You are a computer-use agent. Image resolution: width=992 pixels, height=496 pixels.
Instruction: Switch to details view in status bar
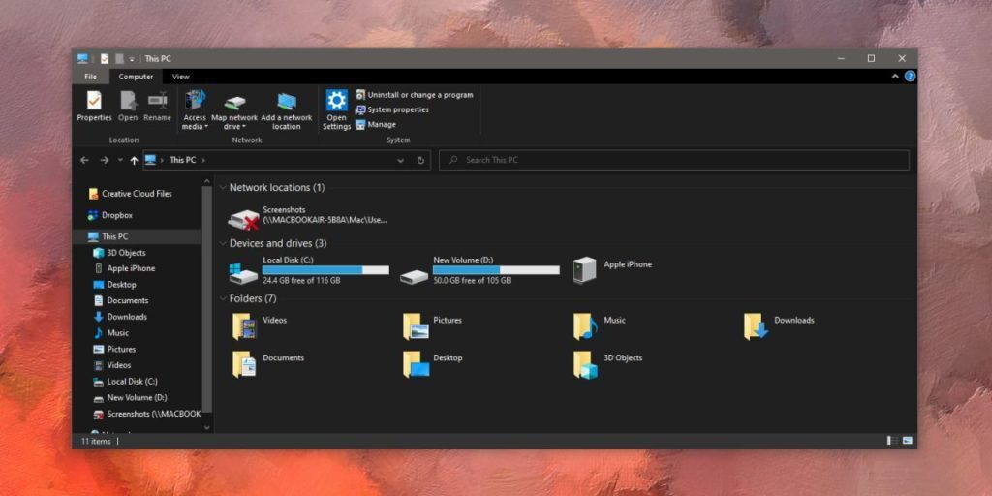coord(891,441)
